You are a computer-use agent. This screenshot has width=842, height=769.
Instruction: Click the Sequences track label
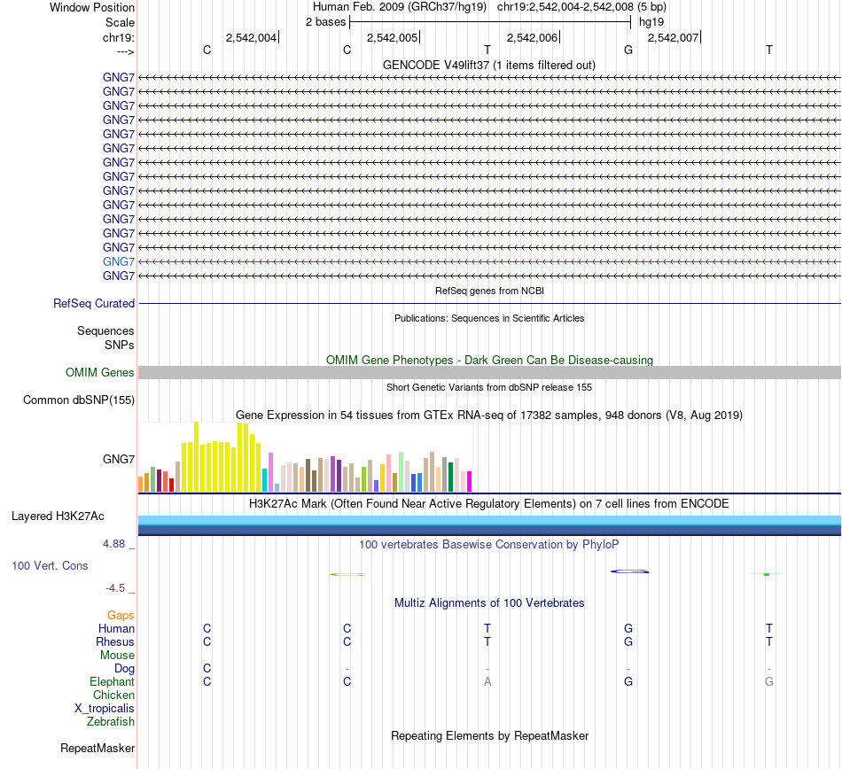click(x=105, y=331)
